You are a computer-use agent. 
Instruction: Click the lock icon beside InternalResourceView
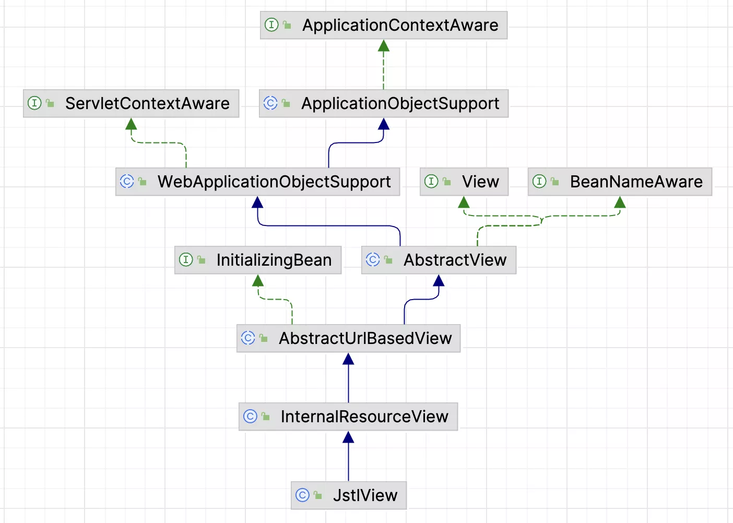coord(266,416)
